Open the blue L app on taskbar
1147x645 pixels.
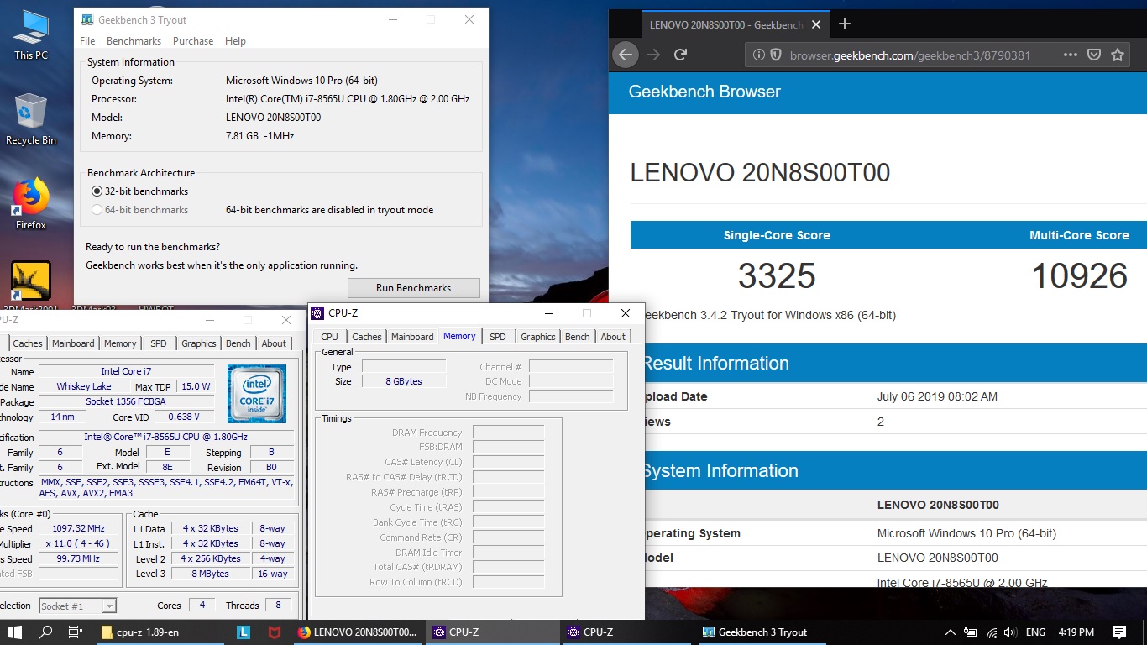coord(244,632)
